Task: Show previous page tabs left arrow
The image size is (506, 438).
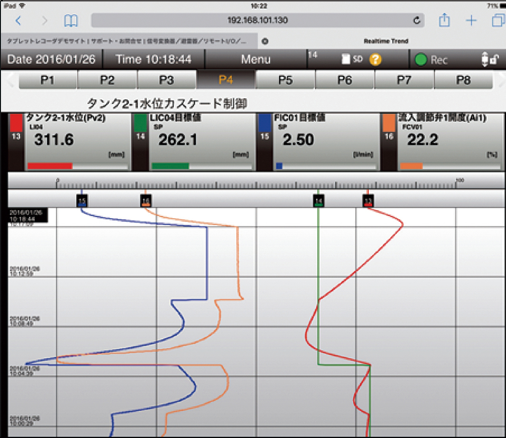Action: (x=10, y=80)
